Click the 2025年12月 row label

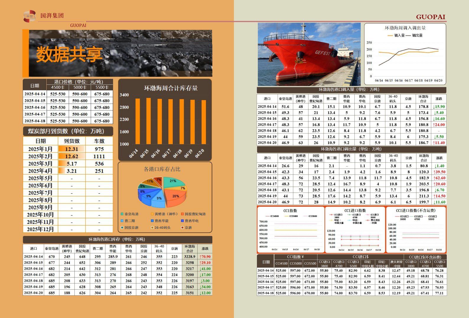click(x=40, y=229)
